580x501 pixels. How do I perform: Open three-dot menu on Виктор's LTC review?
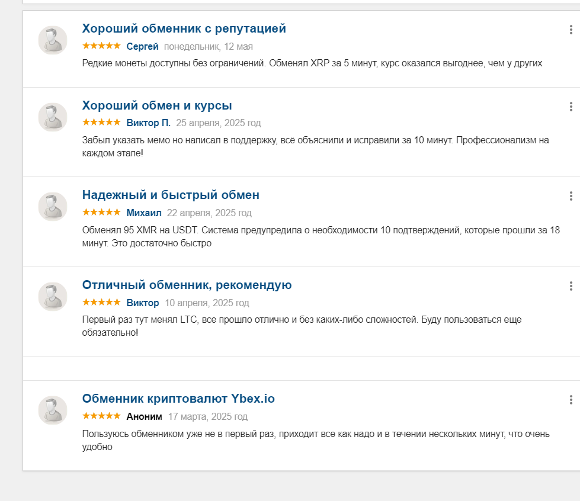click(x=571, y=286)
